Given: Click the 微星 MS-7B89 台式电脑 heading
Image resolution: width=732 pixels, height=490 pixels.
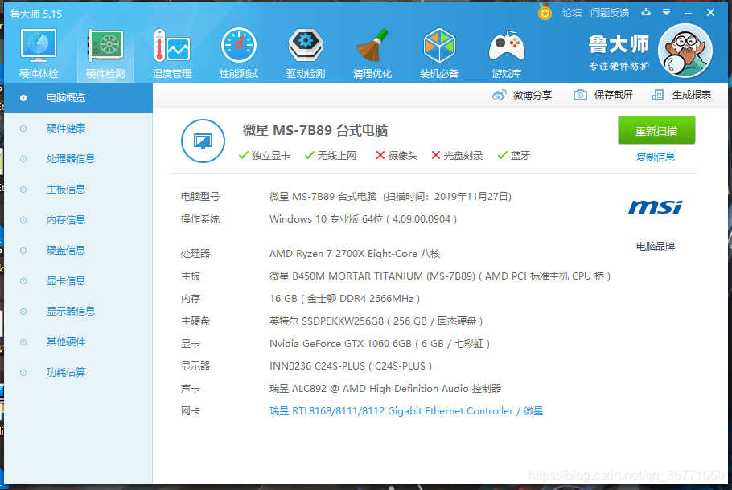Looking at the screenshot, I should [315, 131].
